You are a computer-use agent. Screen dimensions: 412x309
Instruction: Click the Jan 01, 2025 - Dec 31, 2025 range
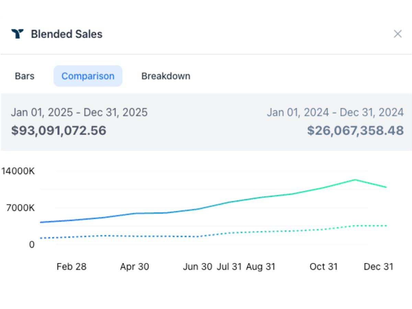pos(79,112)
